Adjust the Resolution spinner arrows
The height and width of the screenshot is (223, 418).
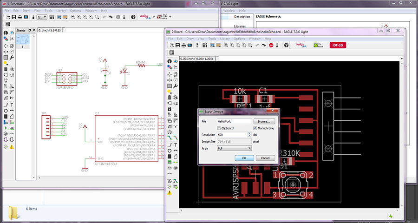250,135
